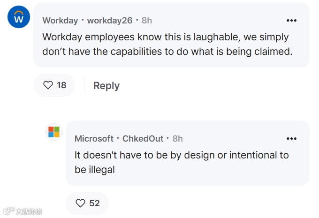319x218 pixels.
Task: Click the reply text starting "It doesn't have to be"
Action: (x=182, y=162)
